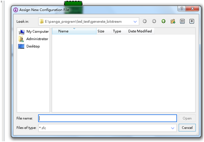This screenshot has width=204, height=142.
Task: Sort files by Size column header
Action: [104, 31]
